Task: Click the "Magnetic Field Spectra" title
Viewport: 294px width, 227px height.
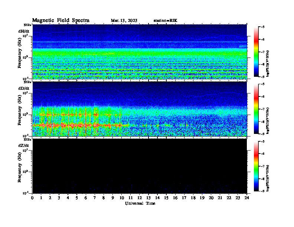Action: [61, 20]
